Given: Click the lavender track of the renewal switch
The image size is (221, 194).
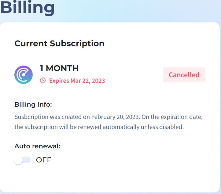Looking at the screenshot, I should coord(27,160).
